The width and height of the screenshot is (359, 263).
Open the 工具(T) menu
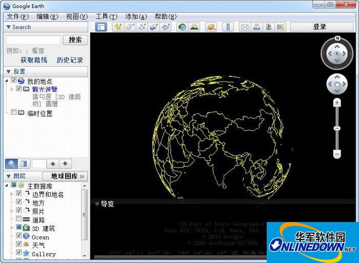pyautogui.click(x=106, y=16)
